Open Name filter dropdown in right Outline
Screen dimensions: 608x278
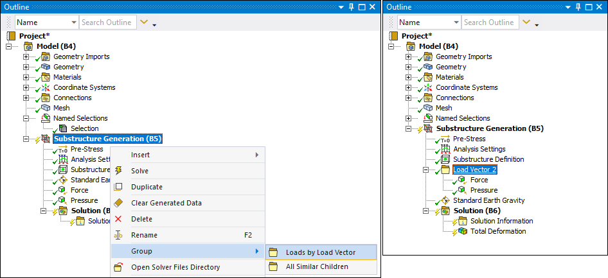click(456, 22)
